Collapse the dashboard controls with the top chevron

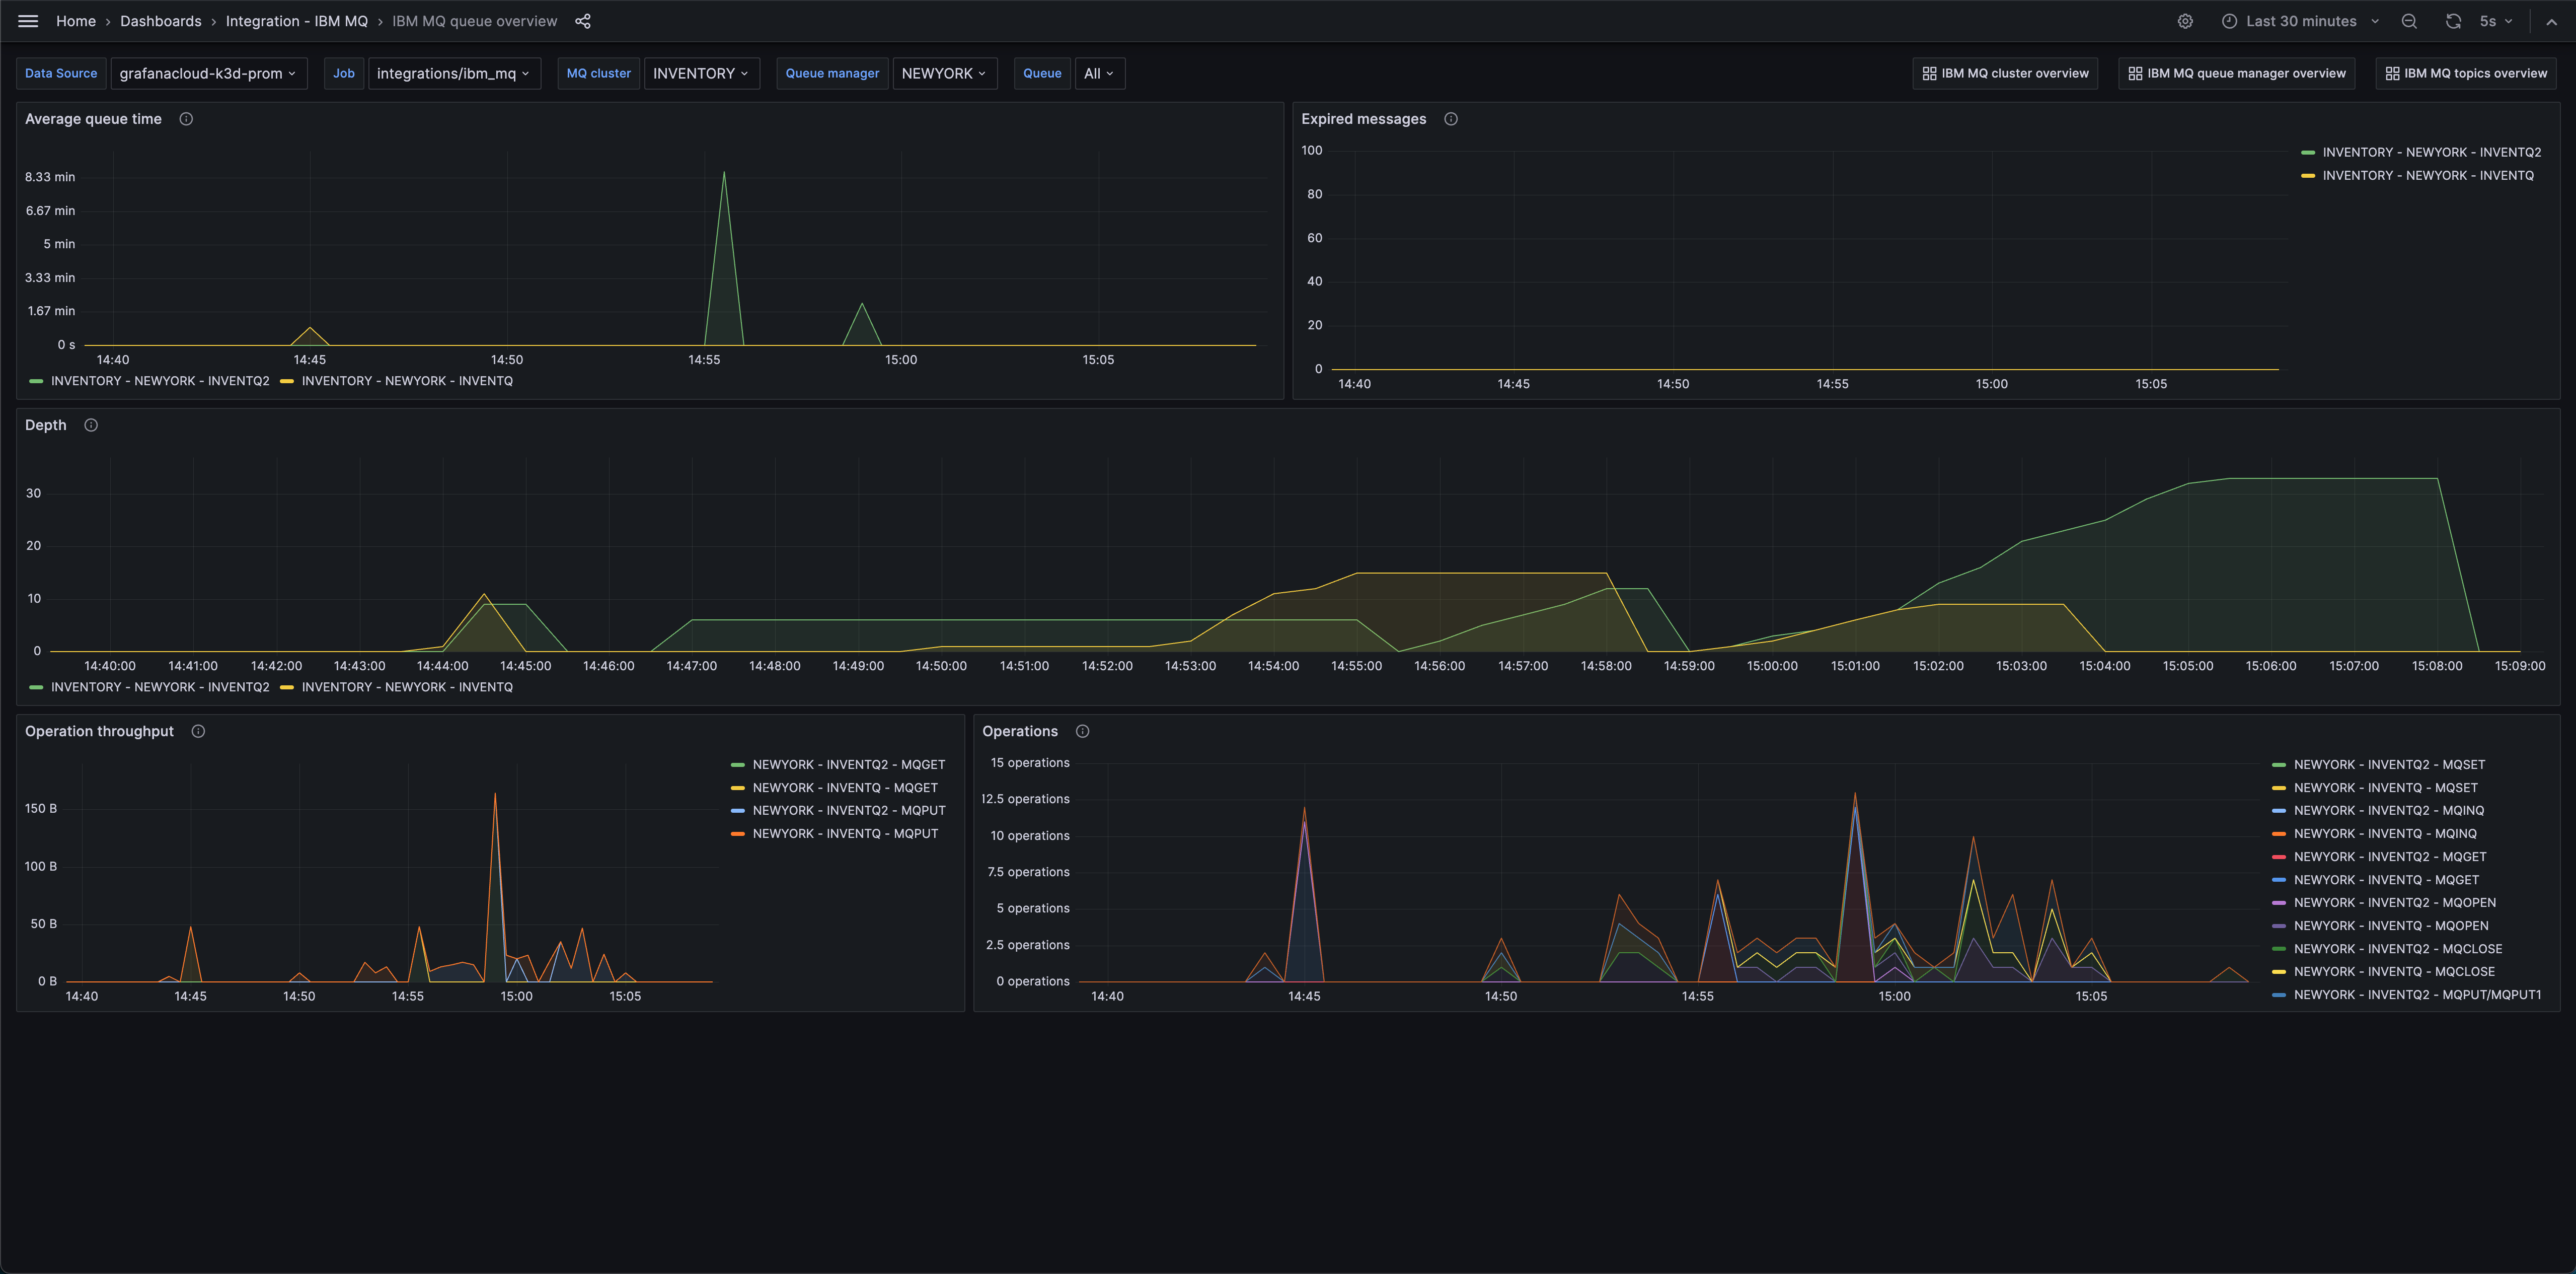(2553, 21)
